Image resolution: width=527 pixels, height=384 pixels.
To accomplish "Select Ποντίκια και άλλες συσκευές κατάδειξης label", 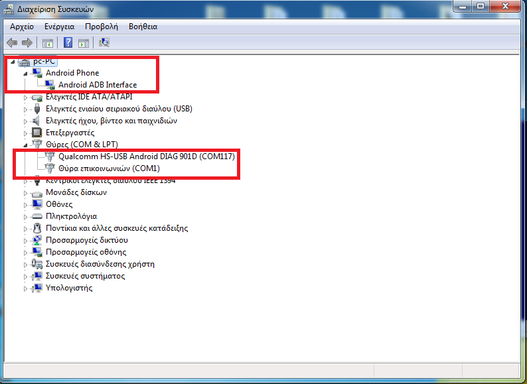I will (x=117, y=228).
